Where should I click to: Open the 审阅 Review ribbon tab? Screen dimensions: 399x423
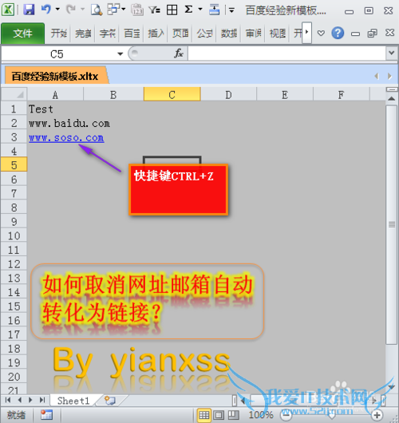coord(253,34)
